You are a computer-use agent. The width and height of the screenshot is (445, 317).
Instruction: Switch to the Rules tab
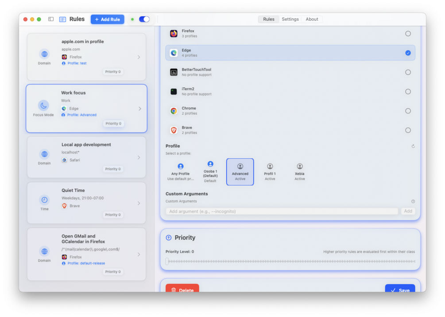tap(268, 20)
